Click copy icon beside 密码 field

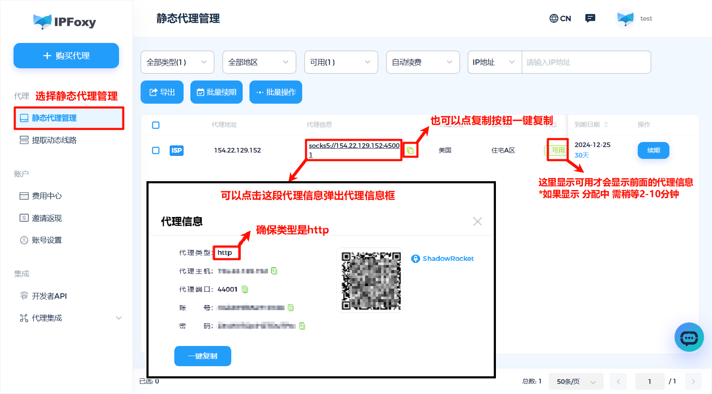(301, 325)
